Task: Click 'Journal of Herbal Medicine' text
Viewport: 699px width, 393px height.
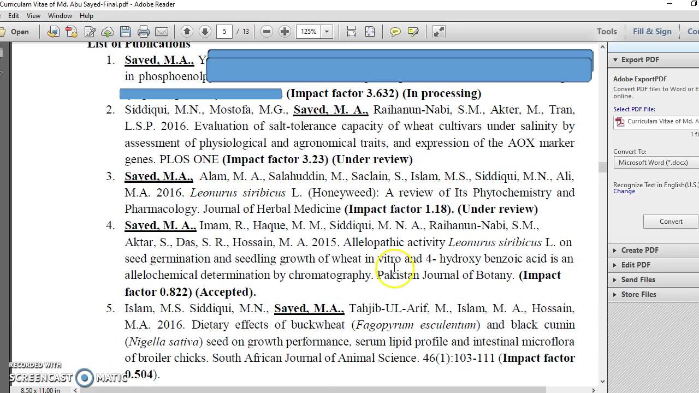Action: pyautogui.click(x=272, y=209)
